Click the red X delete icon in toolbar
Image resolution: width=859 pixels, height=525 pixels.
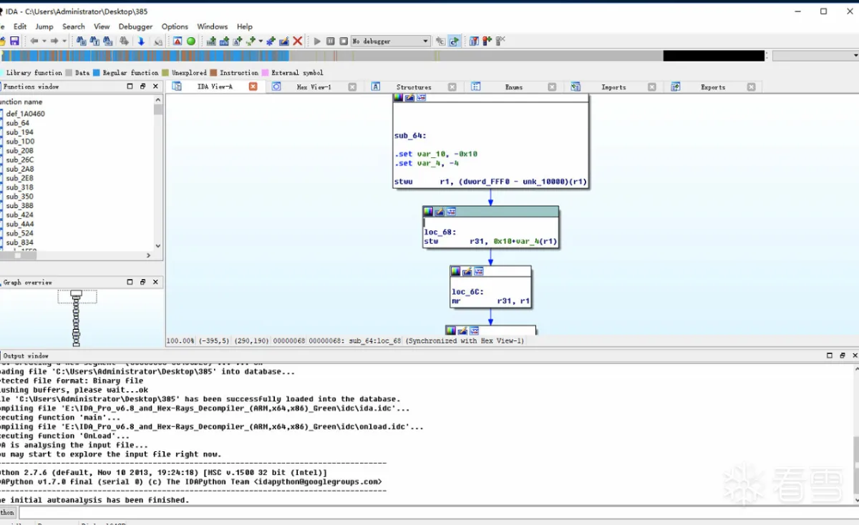coord(297,41)
